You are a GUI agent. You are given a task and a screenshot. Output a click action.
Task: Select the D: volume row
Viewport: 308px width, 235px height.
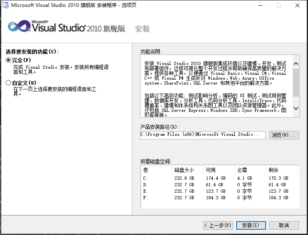220,185
